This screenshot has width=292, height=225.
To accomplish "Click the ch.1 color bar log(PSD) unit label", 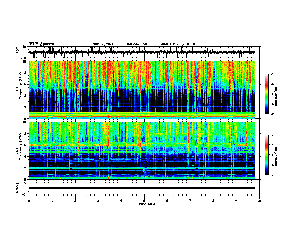I will tap(276, 96).
